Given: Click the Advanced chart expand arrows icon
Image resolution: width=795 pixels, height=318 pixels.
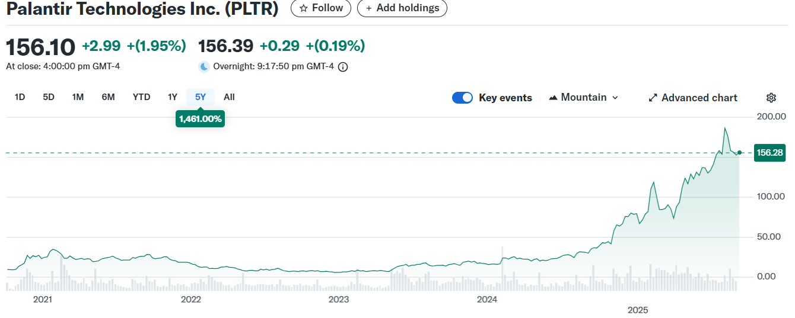Looking at the screenshot, I should (x=653, y=98).
